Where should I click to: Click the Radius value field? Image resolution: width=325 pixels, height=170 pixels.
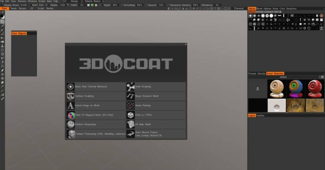(x=62, y=5)
